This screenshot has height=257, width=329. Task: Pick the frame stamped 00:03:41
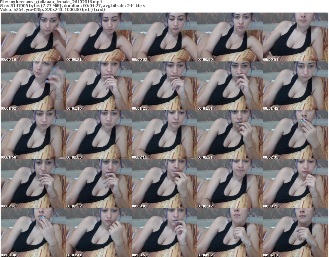pos(99,233)
